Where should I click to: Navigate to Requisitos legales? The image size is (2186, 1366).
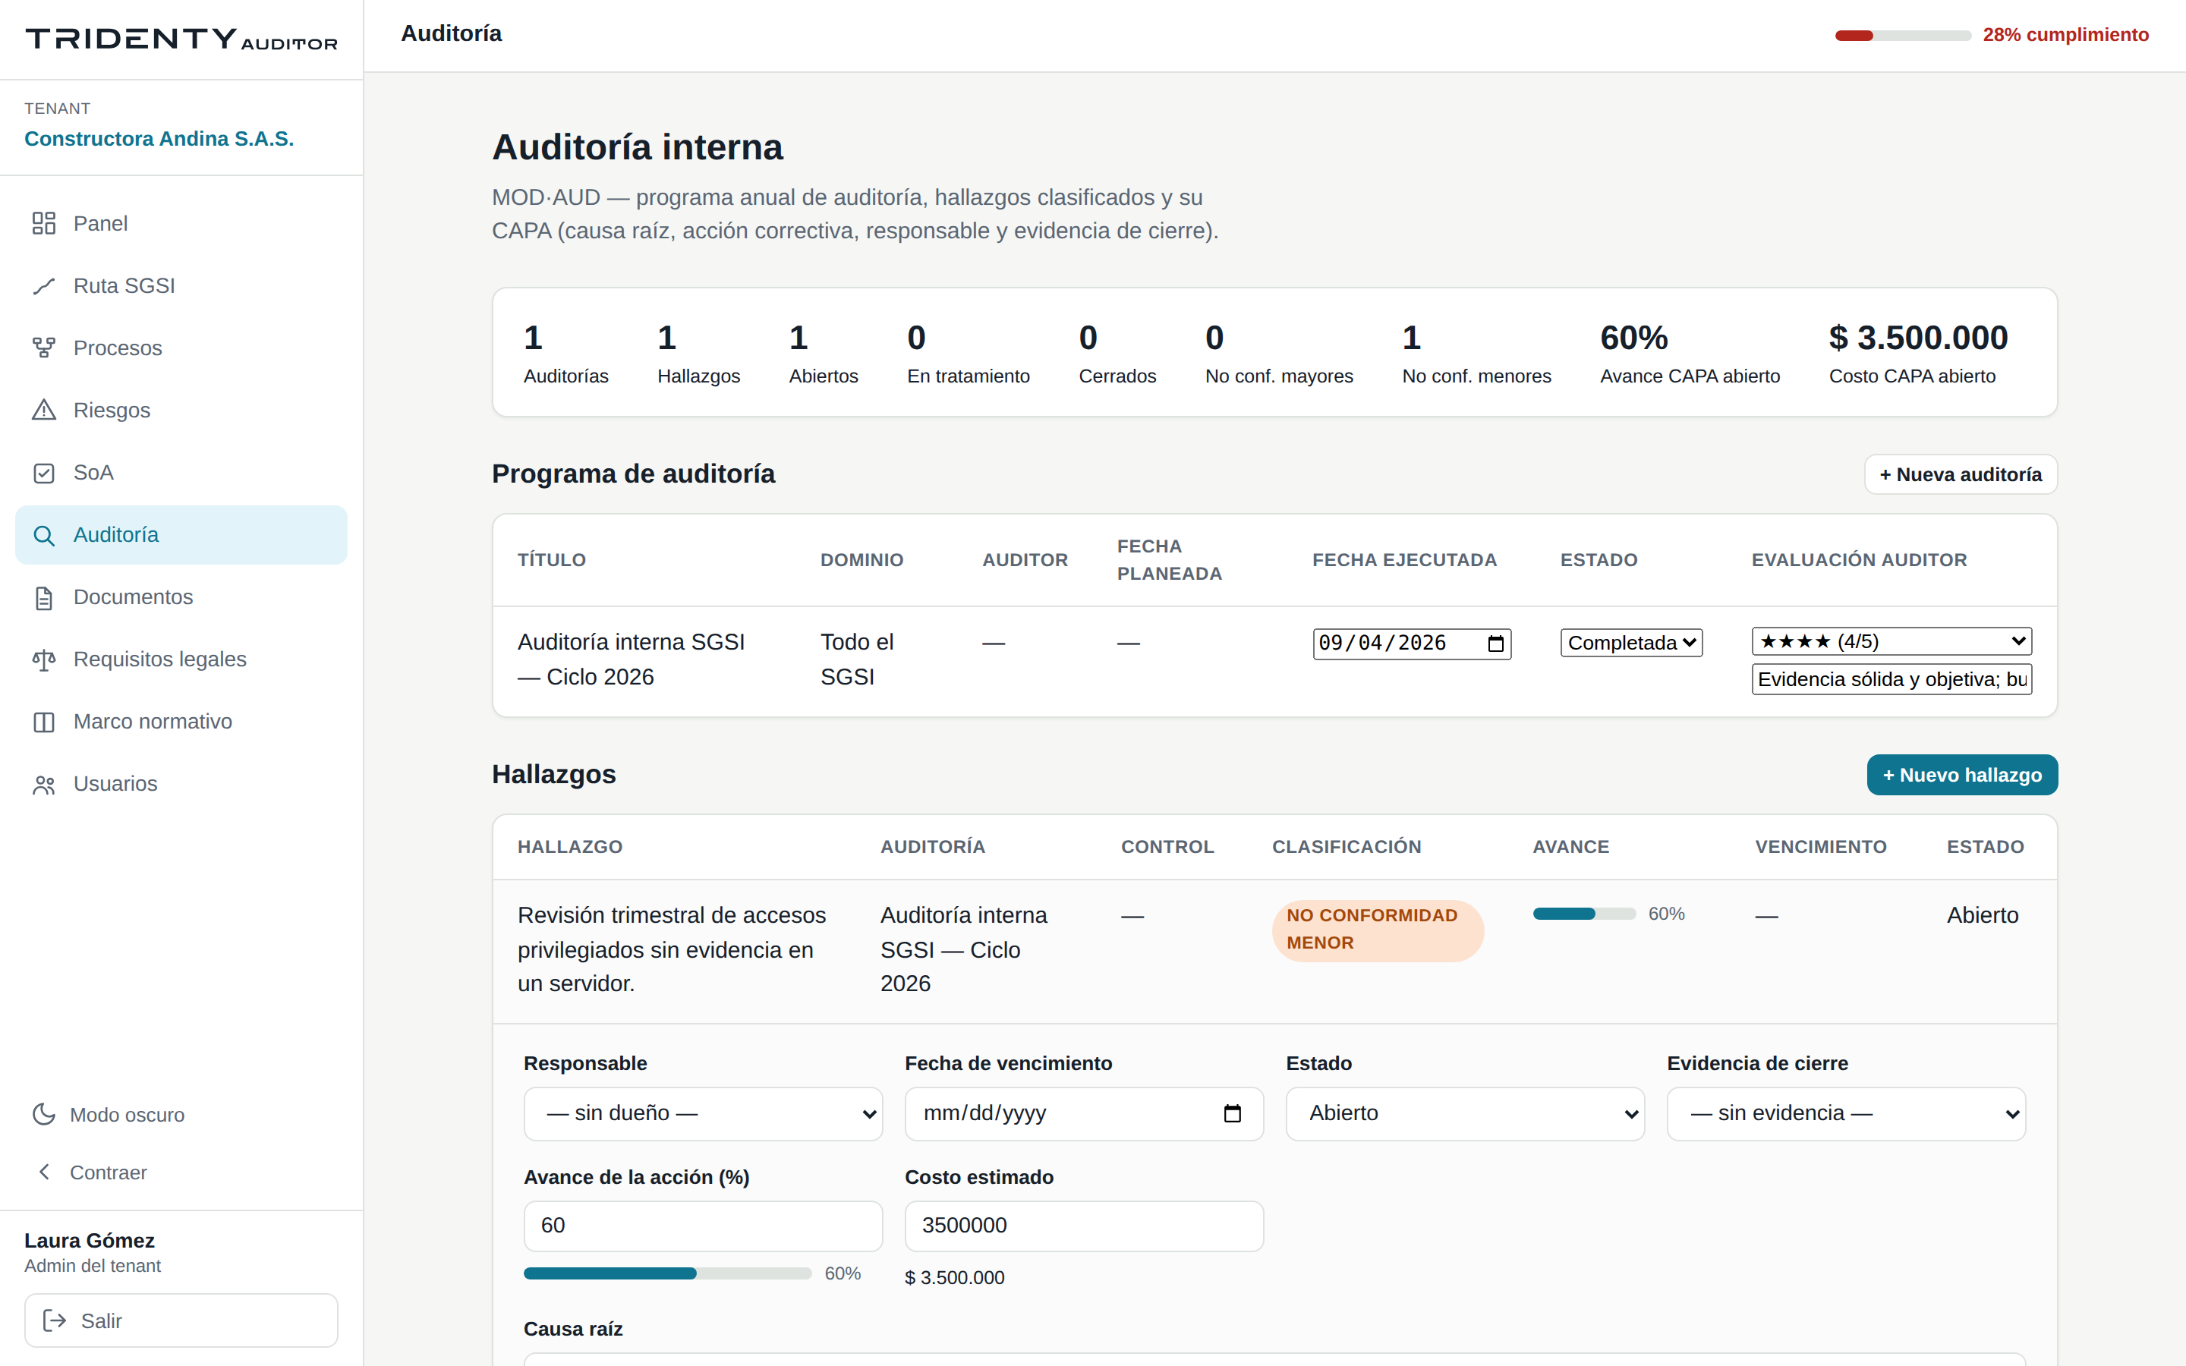pyautogui.click(x=181, y=659)
